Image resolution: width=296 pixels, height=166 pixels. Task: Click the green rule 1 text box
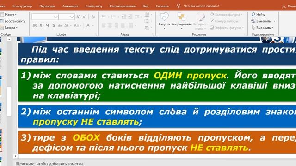(157, 85)
